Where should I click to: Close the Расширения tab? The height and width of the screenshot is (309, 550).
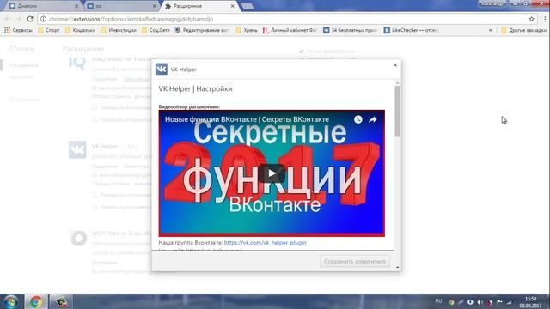(x=232, y=6)
